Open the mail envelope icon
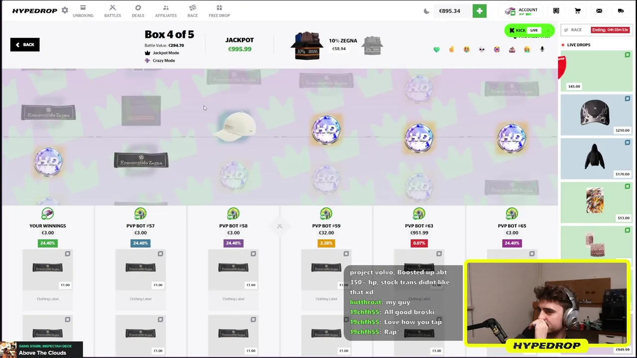 pyautogui.click(x=599, y=11)
